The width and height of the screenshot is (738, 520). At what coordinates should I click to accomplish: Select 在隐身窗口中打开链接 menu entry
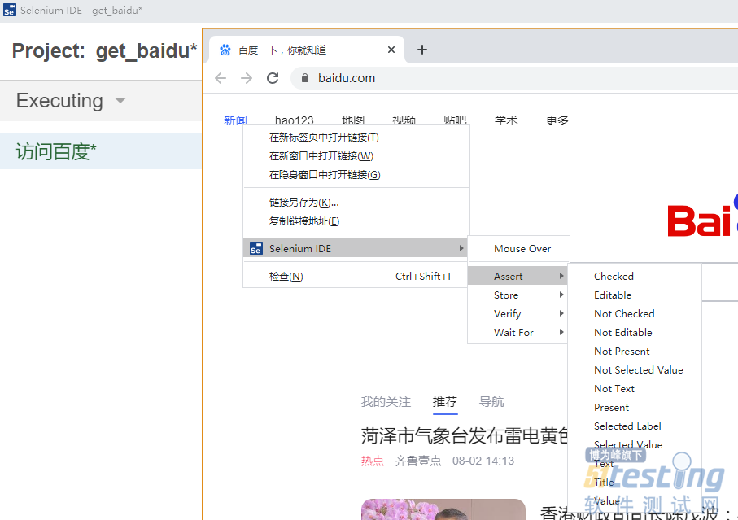pyautogui.click(x=356, y=175)
